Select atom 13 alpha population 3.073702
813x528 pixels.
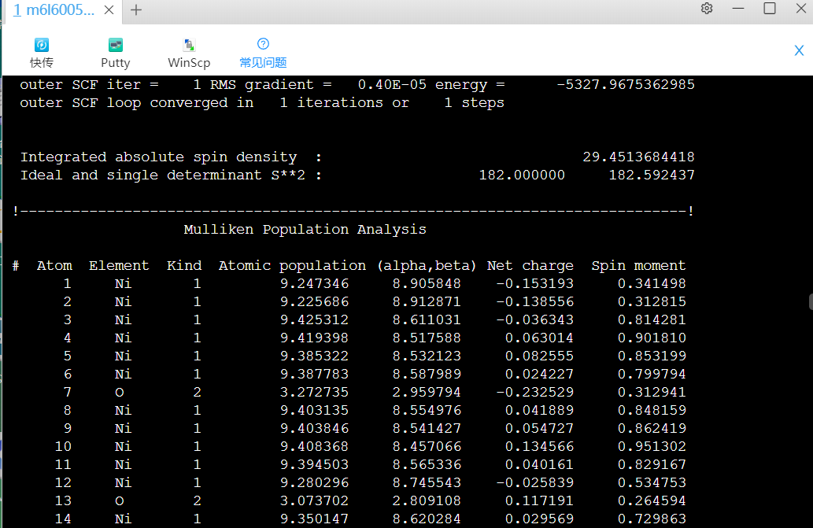click(x=314, y=501)
